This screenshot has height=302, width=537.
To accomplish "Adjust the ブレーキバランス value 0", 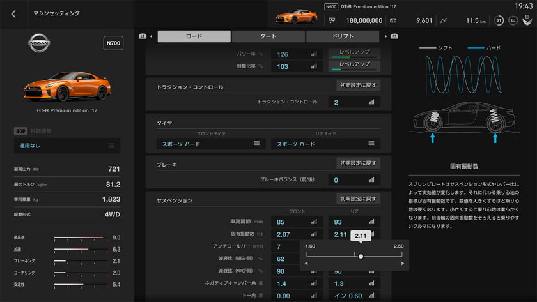I will pyautogui.click(x=354, y=180).
